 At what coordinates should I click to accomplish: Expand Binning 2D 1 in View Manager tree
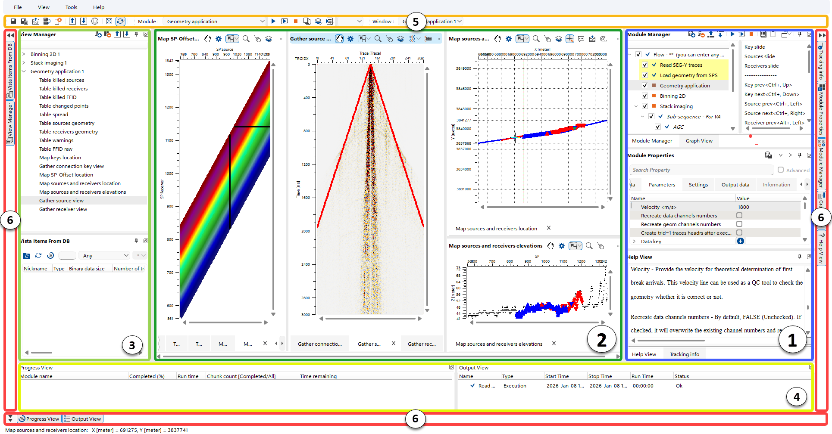(x=24, y=54)
